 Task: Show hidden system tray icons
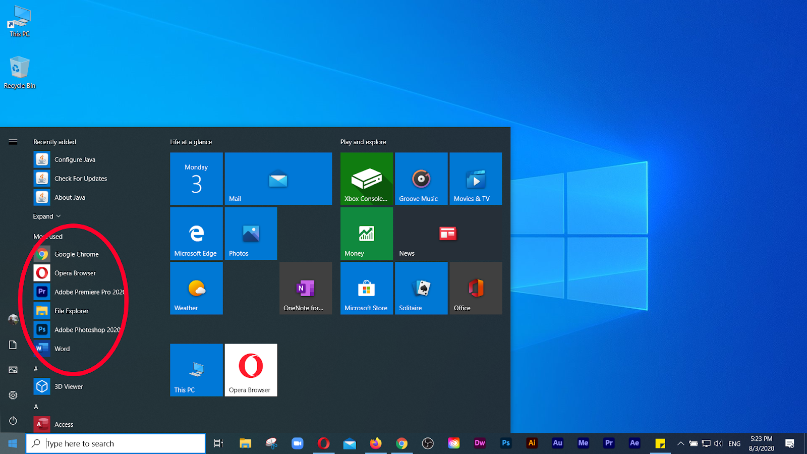[x=680, y=443]
